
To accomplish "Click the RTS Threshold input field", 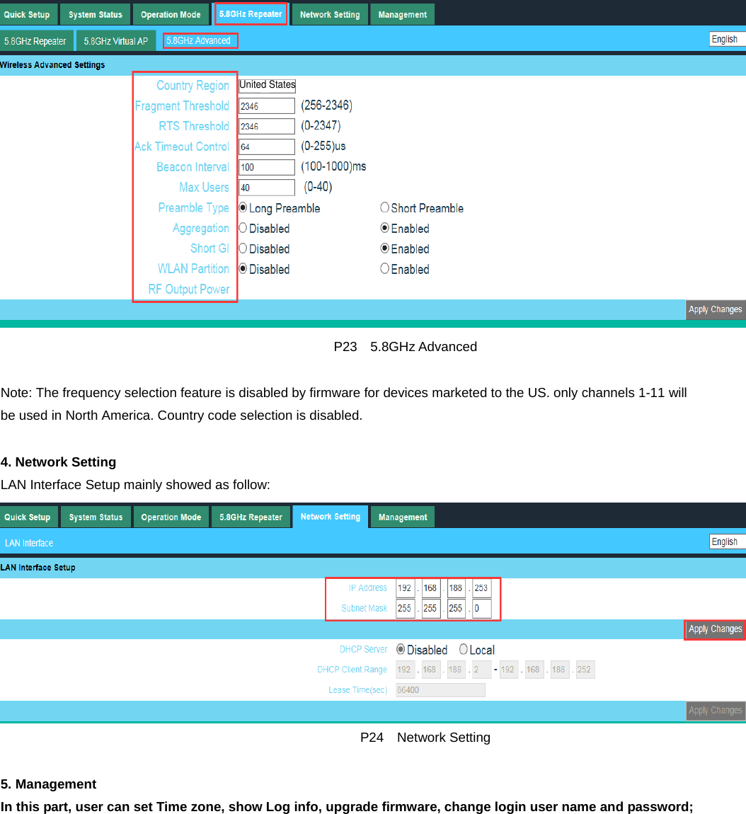I will click(267, 126).
